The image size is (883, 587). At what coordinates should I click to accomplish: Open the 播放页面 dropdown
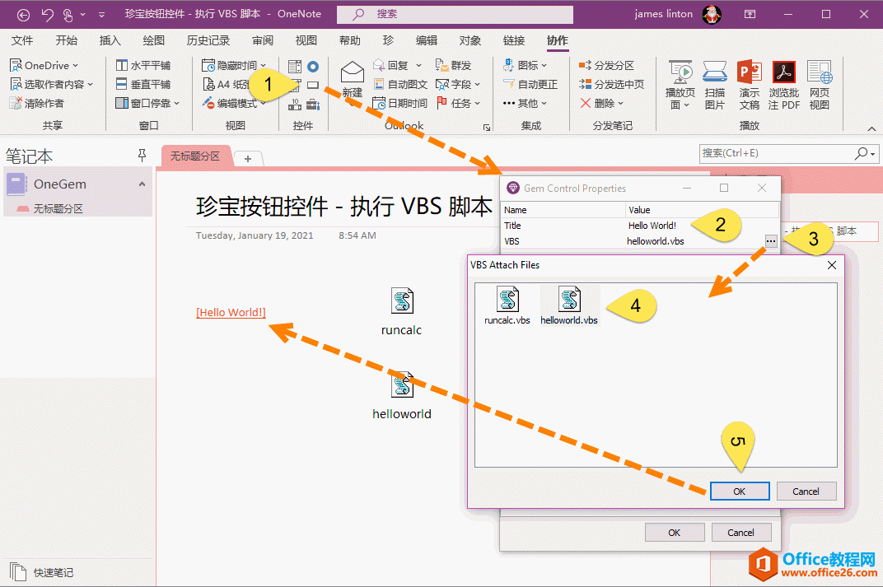(x=686, y=105)
